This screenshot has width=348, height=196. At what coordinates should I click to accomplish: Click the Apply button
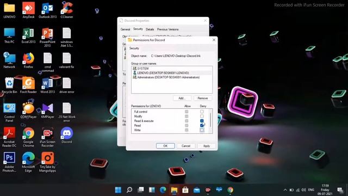pyautogui.click(x=207, y=146)
